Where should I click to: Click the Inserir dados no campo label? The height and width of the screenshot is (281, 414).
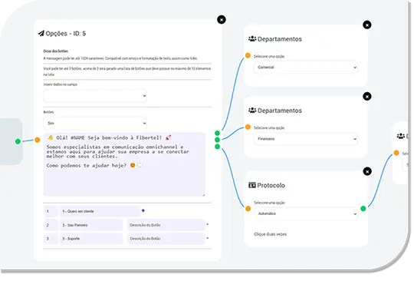click(61, 84)
